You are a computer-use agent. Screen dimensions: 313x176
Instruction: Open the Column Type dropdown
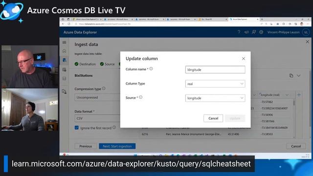pos(215,84)
